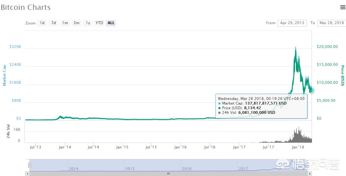
Task: Click the 2015 label in navigator timeline
Action: 130,169
